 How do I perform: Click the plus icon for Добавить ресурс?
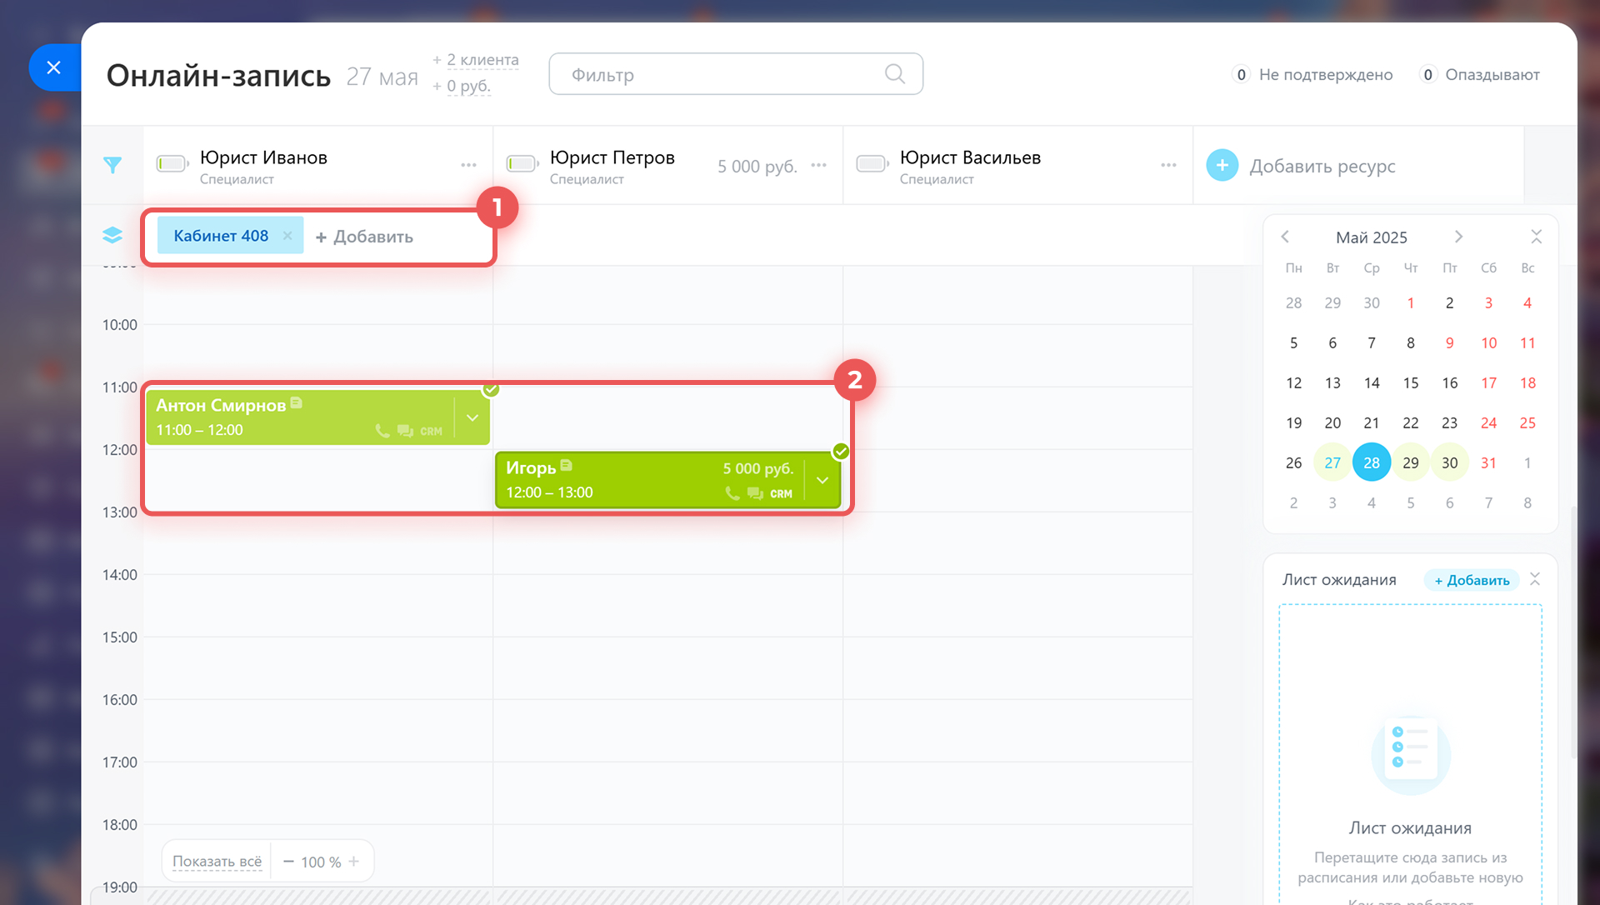1222,165
